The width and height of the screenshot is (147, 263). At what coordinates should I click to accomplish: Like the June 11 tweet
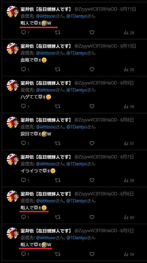click(x=92, y=32)
